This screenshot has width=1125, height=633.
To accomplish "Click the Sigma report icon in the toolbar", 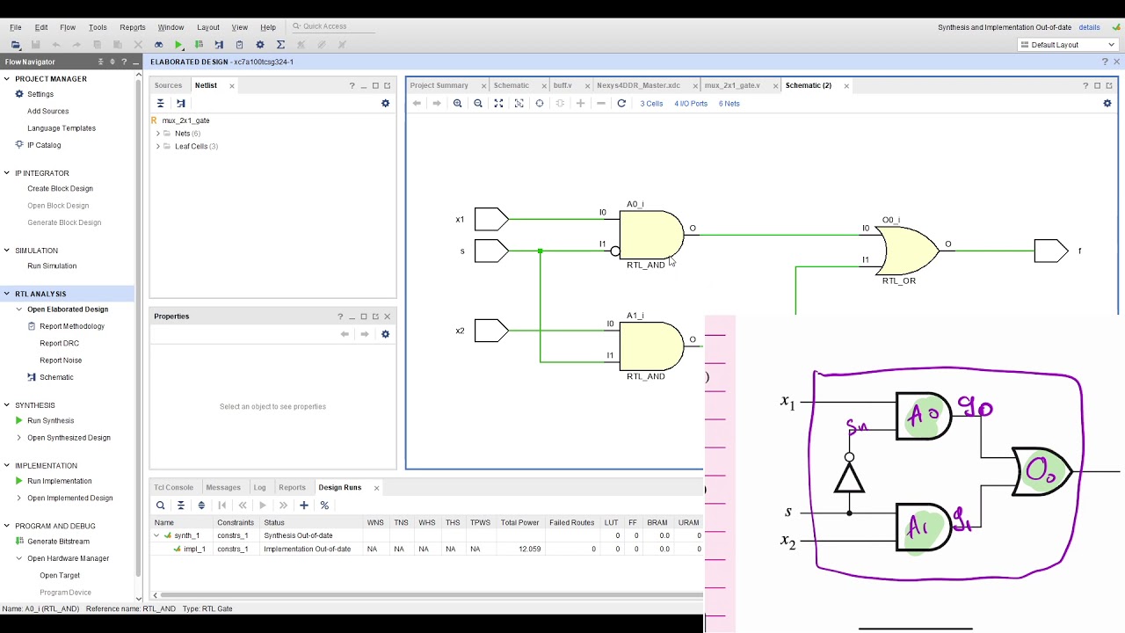I will (x=280, y=45).
